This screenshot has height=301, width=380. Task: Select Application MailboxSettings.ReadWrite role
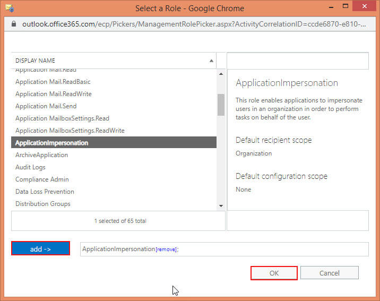(x=114, y=131)
